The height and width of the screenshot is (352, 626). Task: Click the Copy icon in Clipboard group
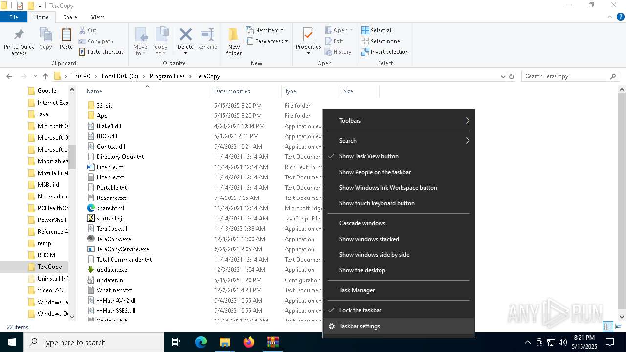pos(45,35)
